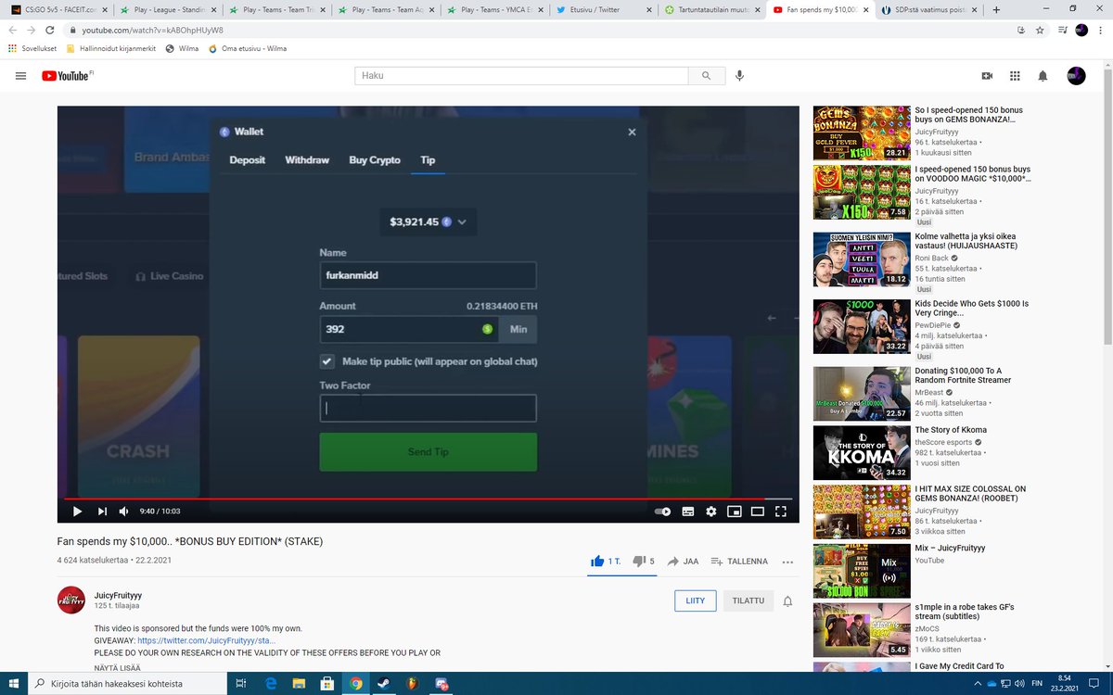Skip to the next video
The width and height of the screenshot is (1113, 695).
[102, 512]
